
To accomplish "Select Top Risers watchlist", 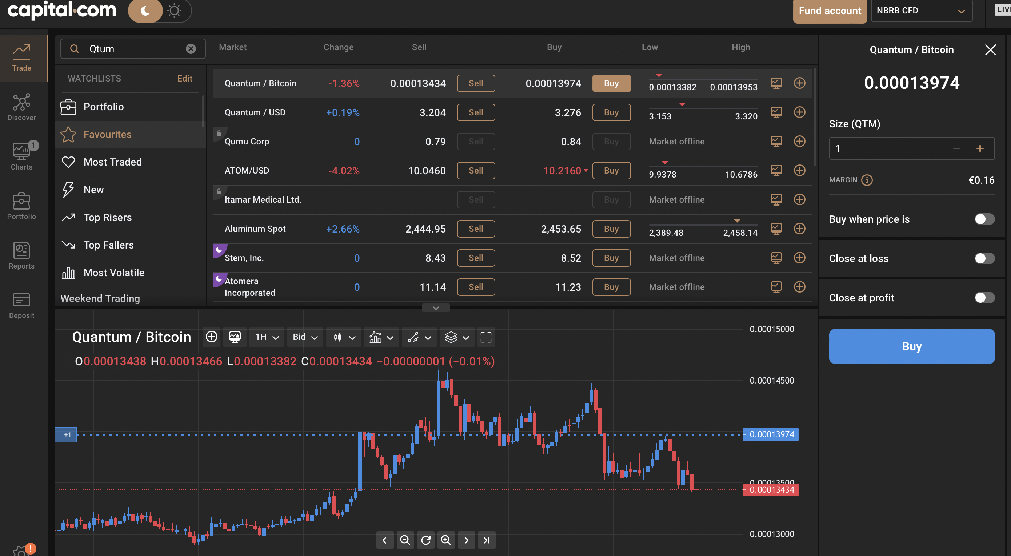I will (129, 217).
